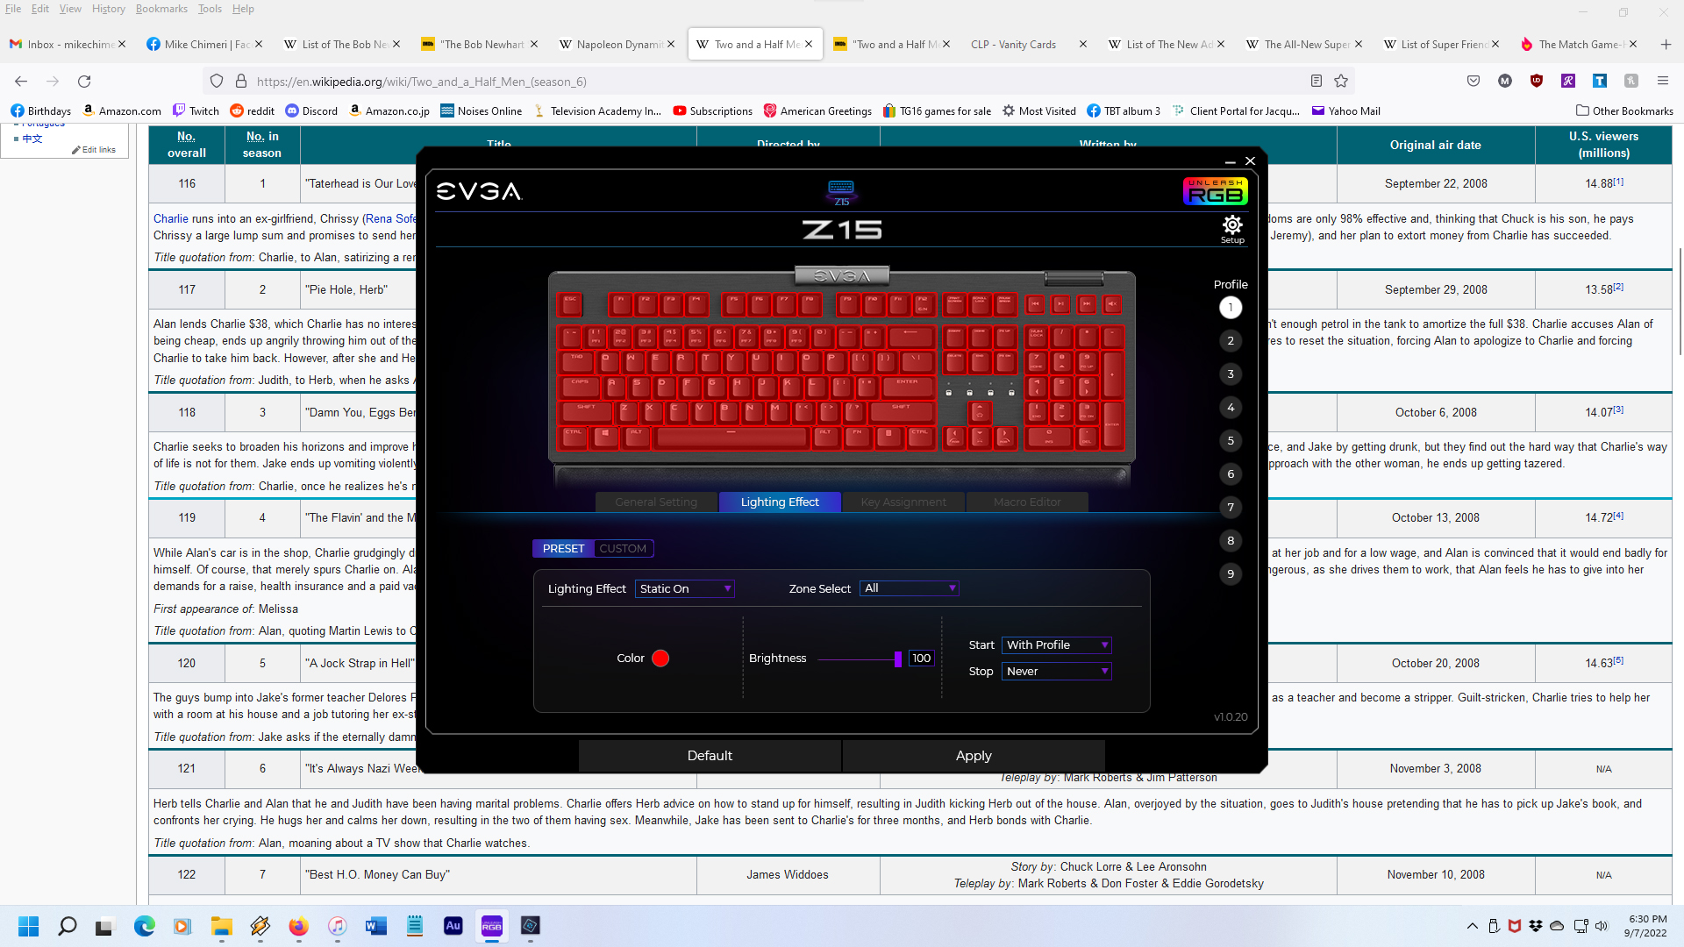The width and height of the screenshot is (1684, 947).
Task: Reload the current browser page
Action: [x=84, y=81]
